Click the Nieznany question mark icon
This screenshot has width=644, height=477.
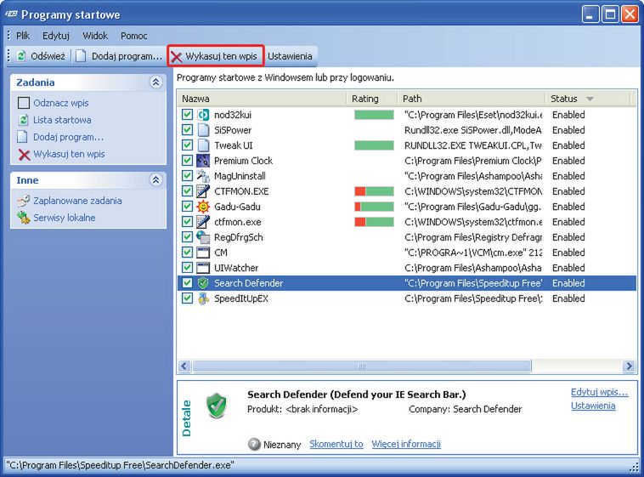click(x=254, y=444)
